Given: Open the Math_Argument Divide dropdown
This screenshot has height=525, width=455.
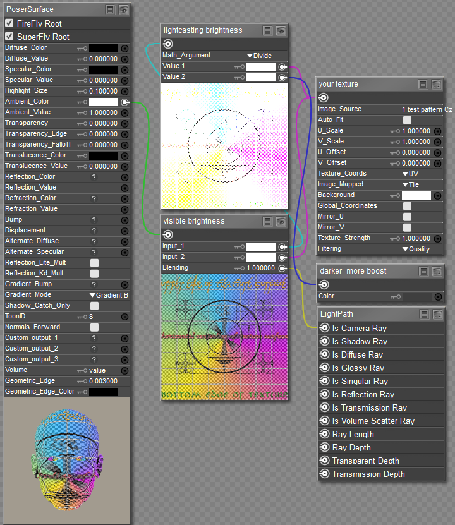Looking at the screenshot, I should 259,56.
